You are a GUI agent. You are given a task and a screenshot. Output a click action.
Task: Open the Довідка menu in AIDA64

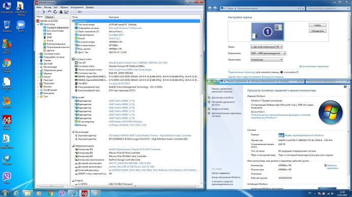click(x=90, y=7)
